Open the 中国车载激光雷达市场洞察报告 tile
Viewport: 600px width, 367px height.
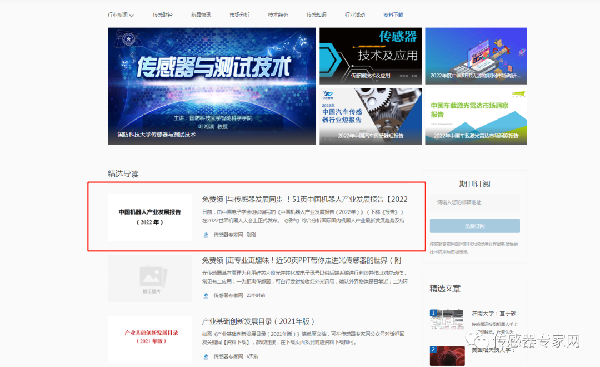click(x=476, y=116)
